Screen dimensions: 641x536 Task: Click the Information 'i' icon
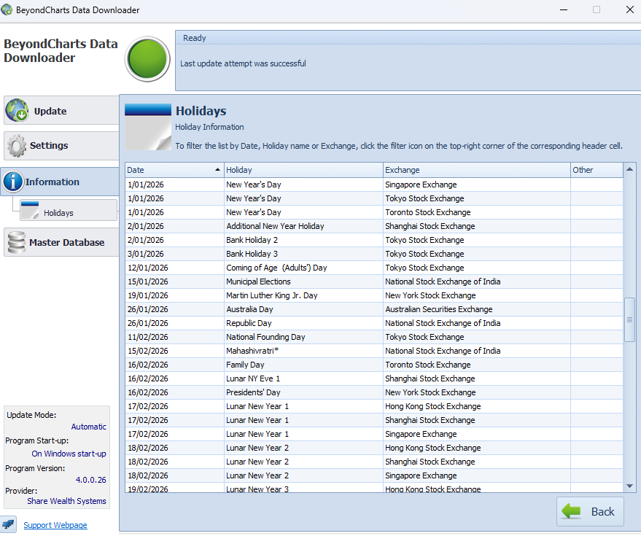click(13, 182)
